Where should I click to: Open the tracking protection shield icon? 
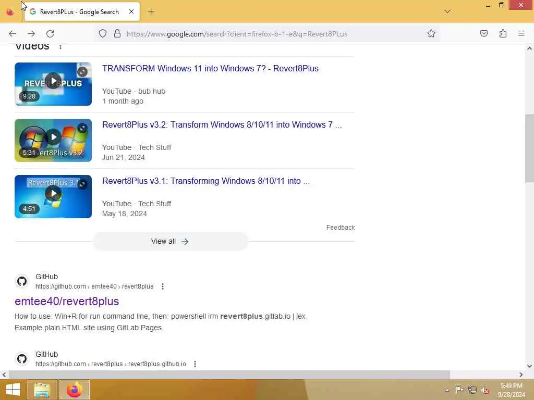[103, 34]
